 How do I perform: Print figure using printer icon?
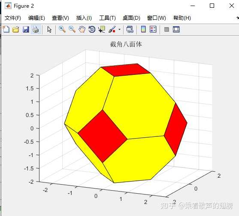(x=36, y=29)
